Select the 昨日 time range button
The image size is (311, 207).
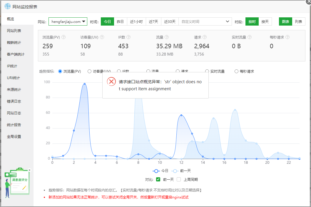tap(121, 21)
